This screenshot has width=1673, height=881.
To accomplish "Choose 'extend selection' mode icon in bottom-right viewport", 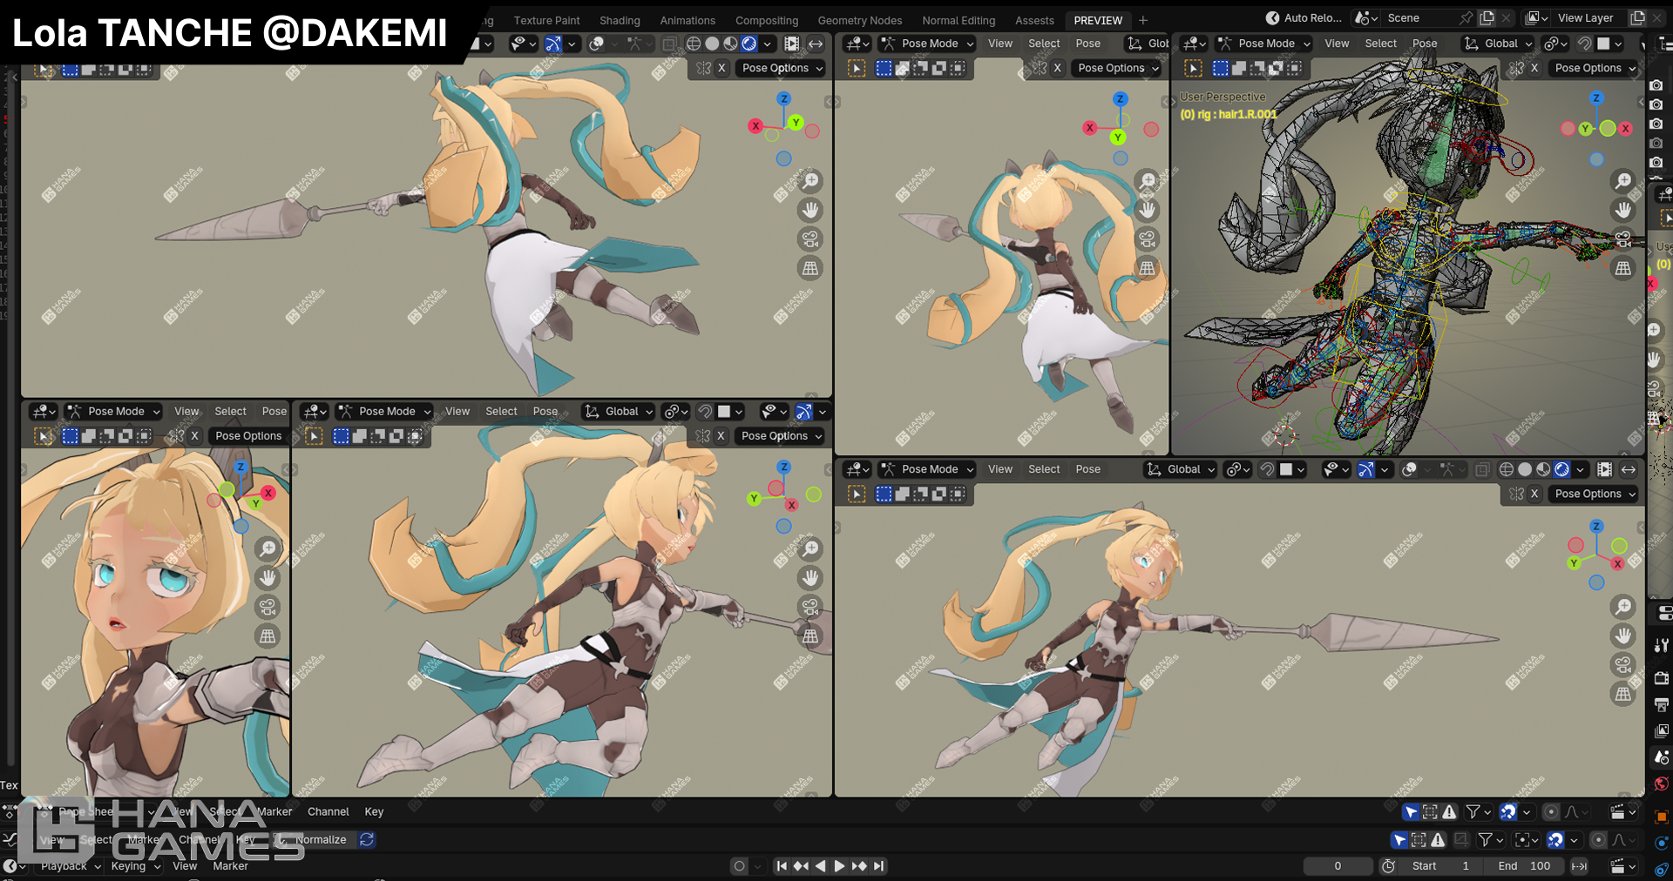I will pos(902,494).
